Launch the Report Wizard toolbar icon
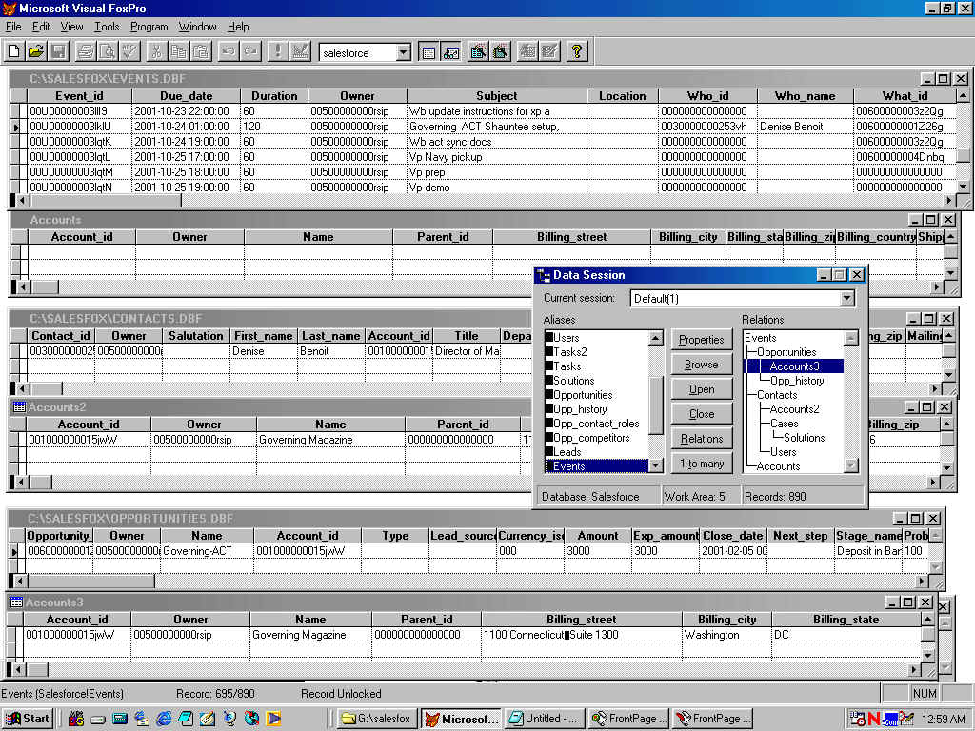975x731 pixels. pos(501,52)
